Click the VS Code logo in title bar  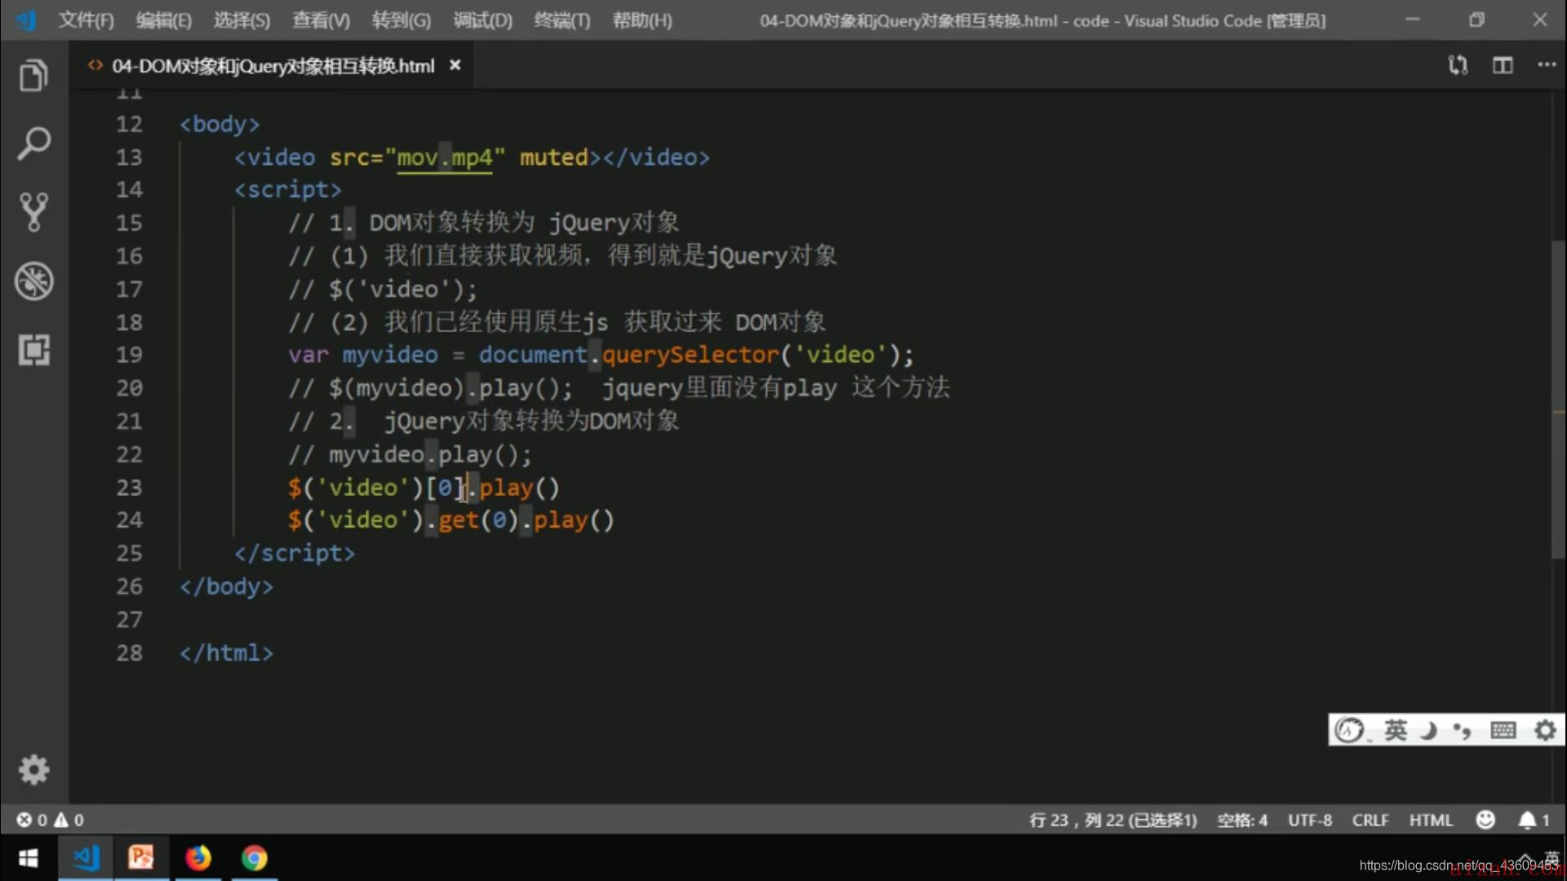(x=26, y=20)
